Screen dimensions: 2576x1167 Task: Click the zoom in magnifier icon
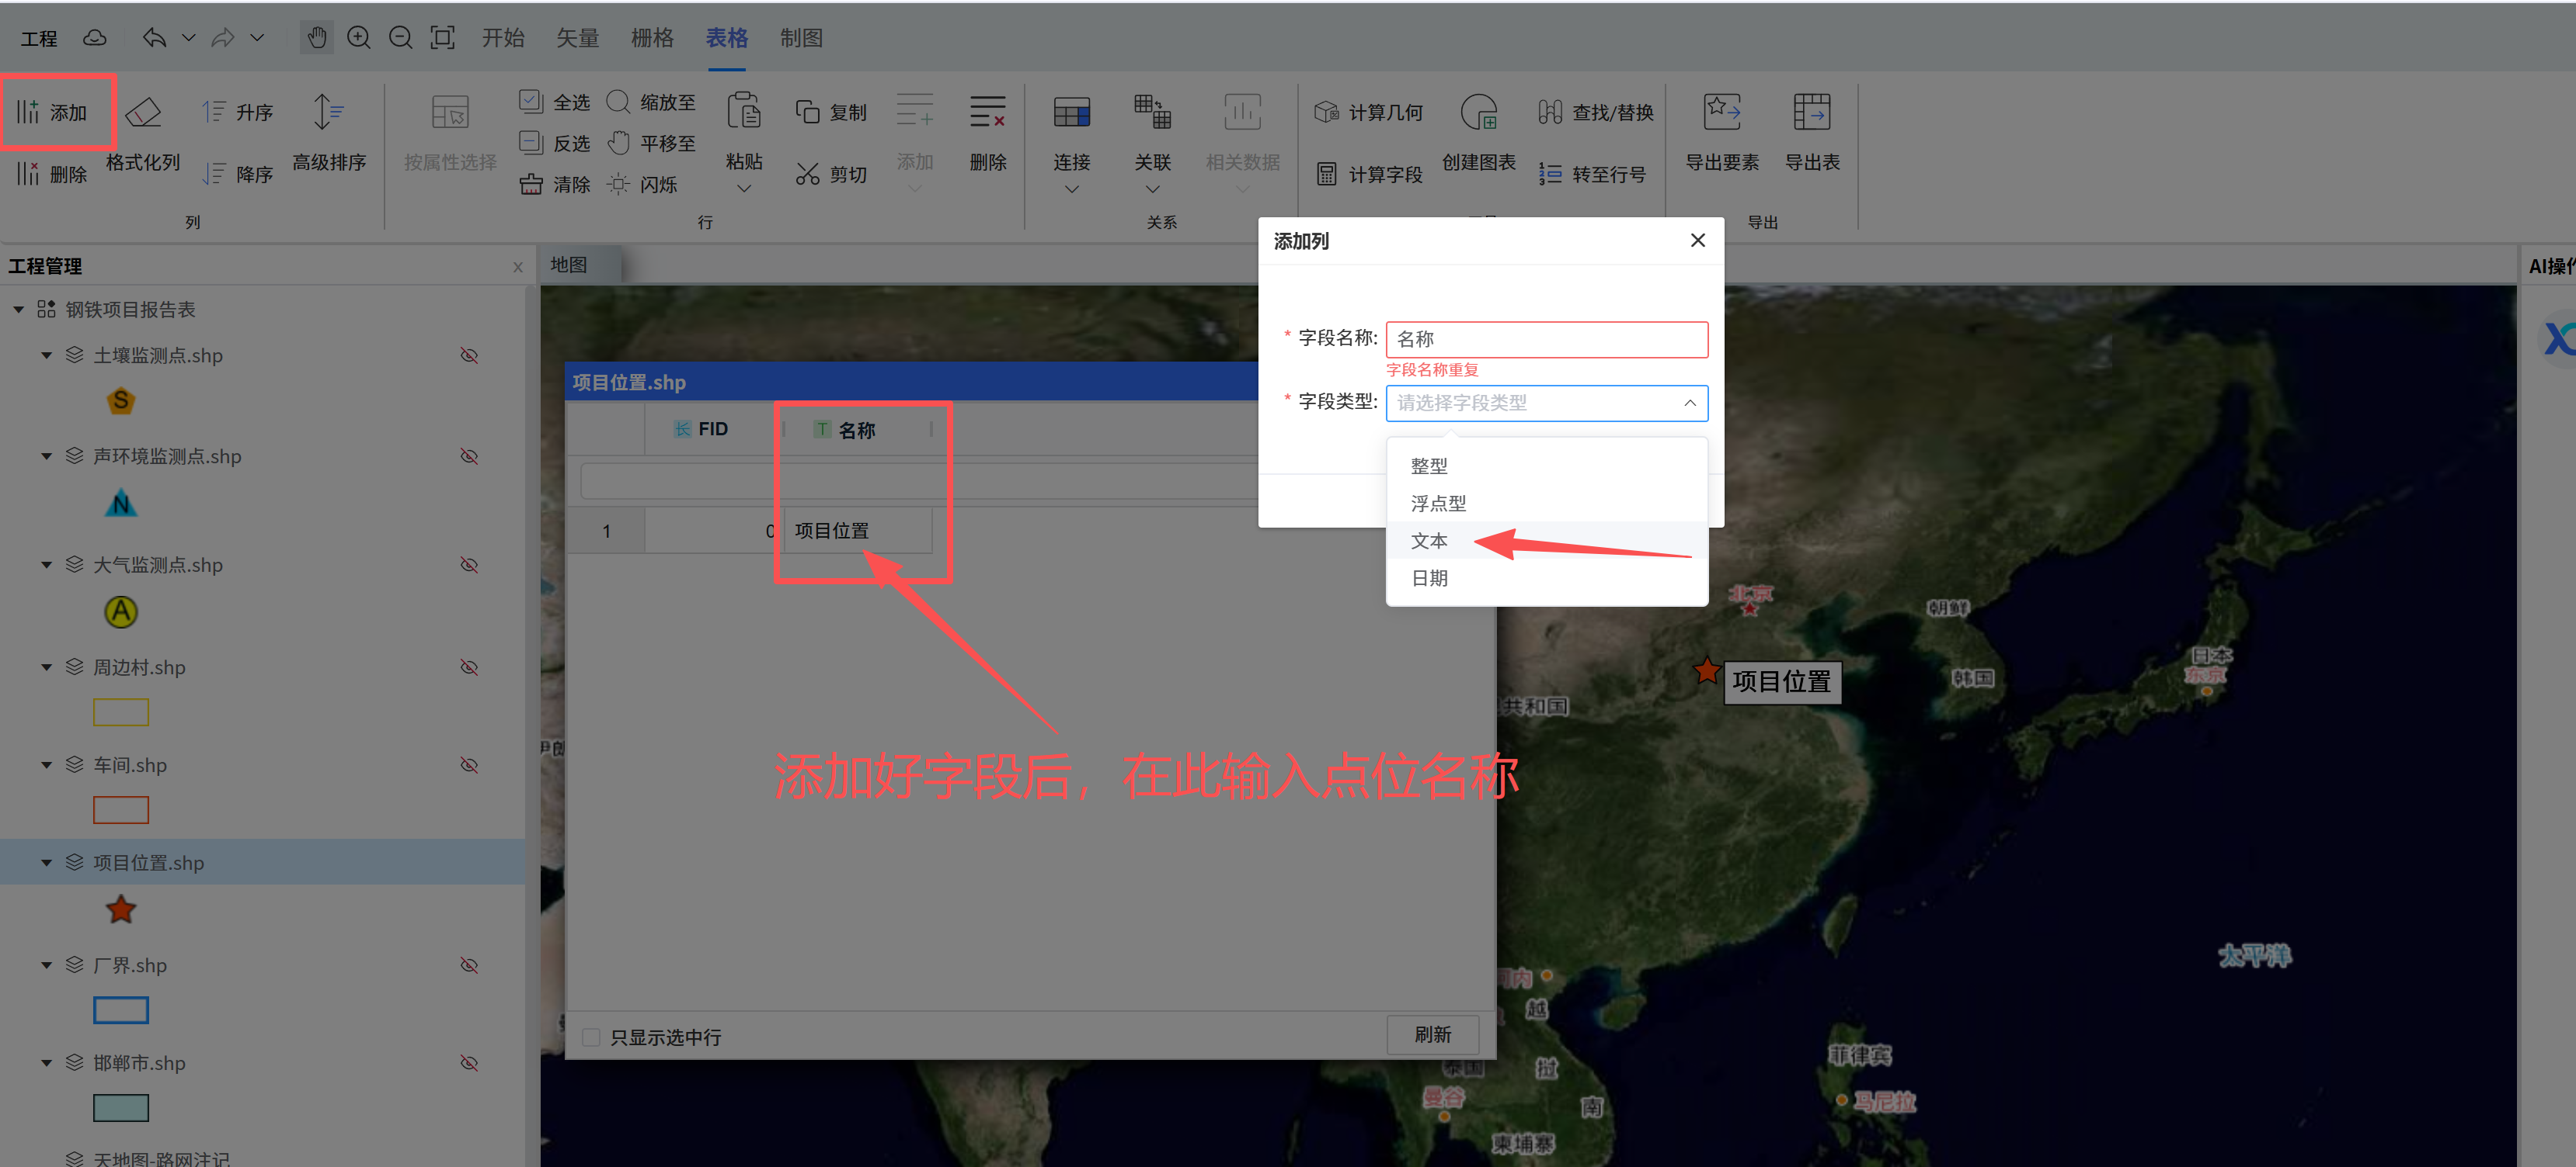coord(358,38)
